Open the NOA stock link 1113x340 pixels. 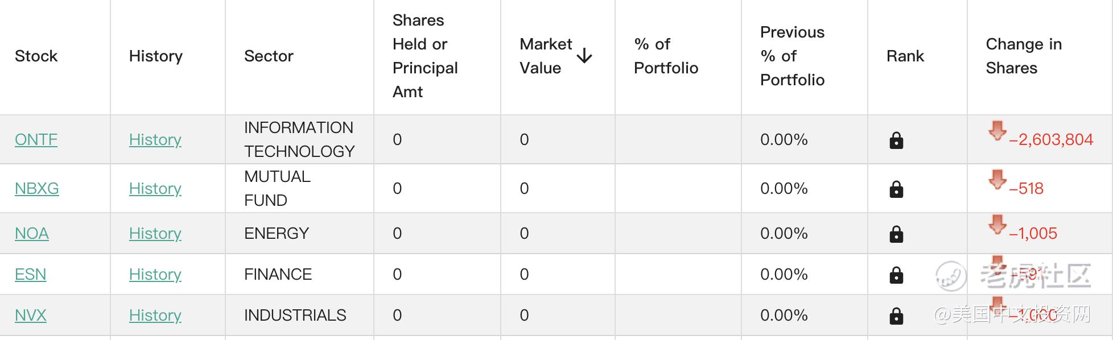pyautogui.click(x=32, y=233)
